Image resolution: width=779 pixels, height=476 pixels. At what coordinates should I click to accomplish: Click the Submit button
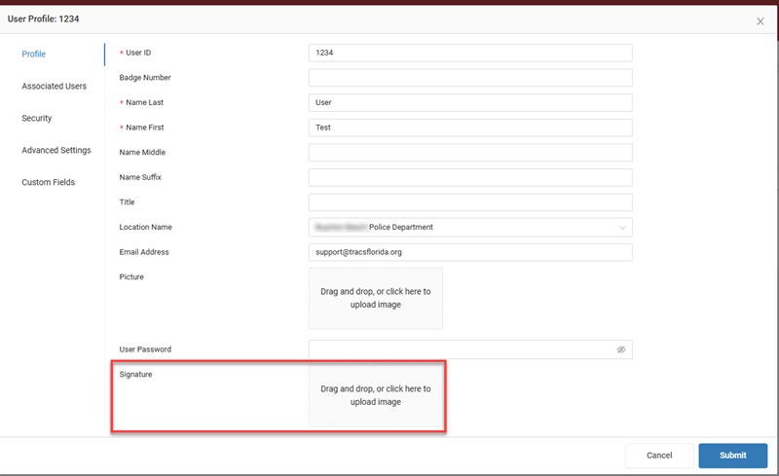point(732,456)
